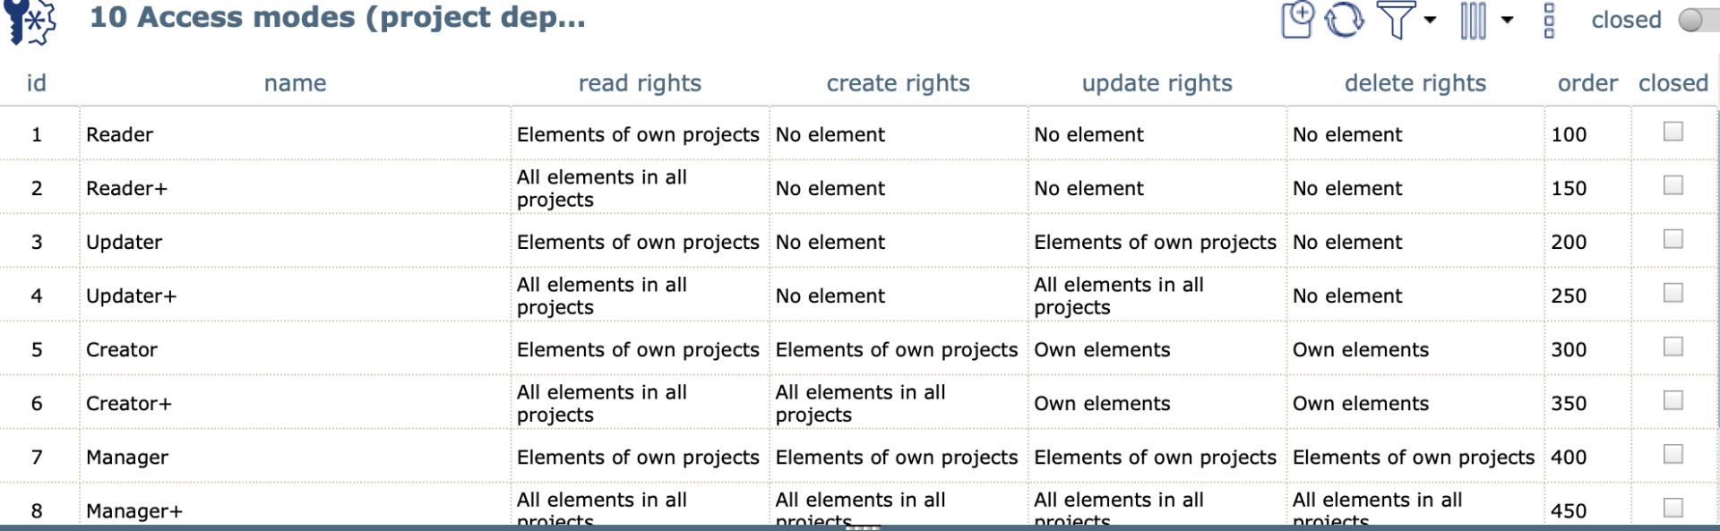The width and height of the screenshot is (1720, 531).
Task: Click the columns selector icon
Action: point(1473,20)
